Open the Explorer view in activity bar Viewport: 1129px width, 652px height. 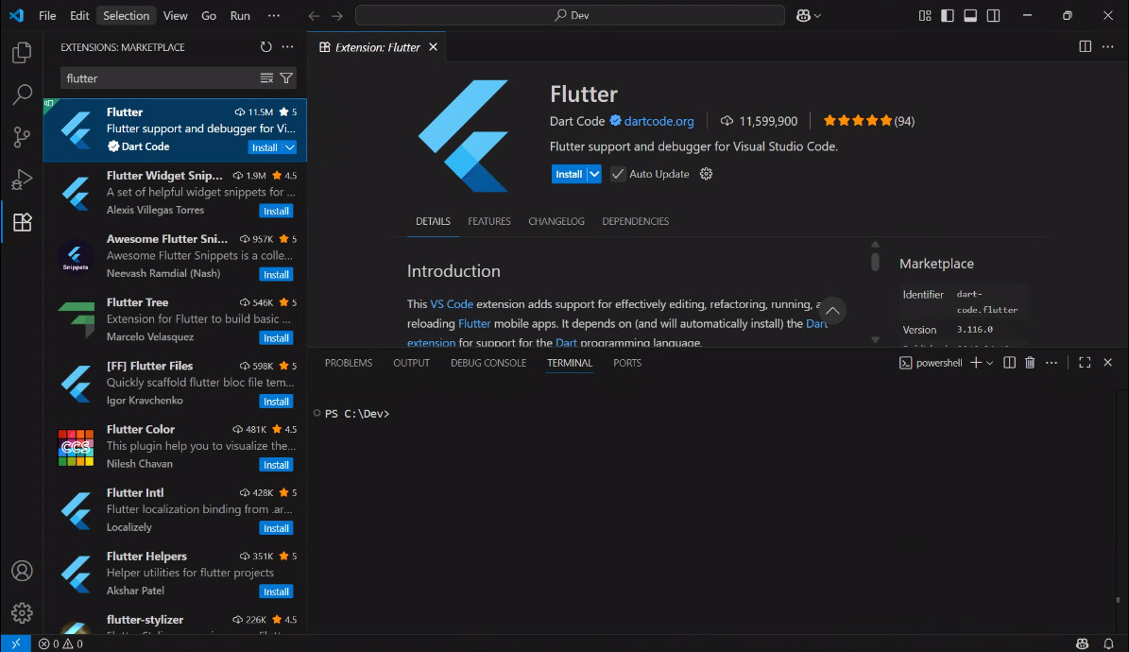tap(23, 53)
